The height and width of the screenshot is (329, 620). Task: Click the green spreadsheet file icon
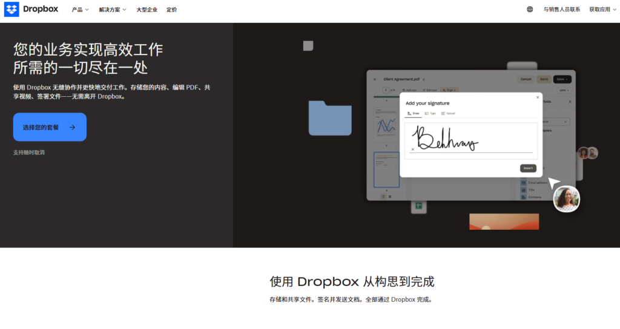pyautogui.click(x=417, y=207)
